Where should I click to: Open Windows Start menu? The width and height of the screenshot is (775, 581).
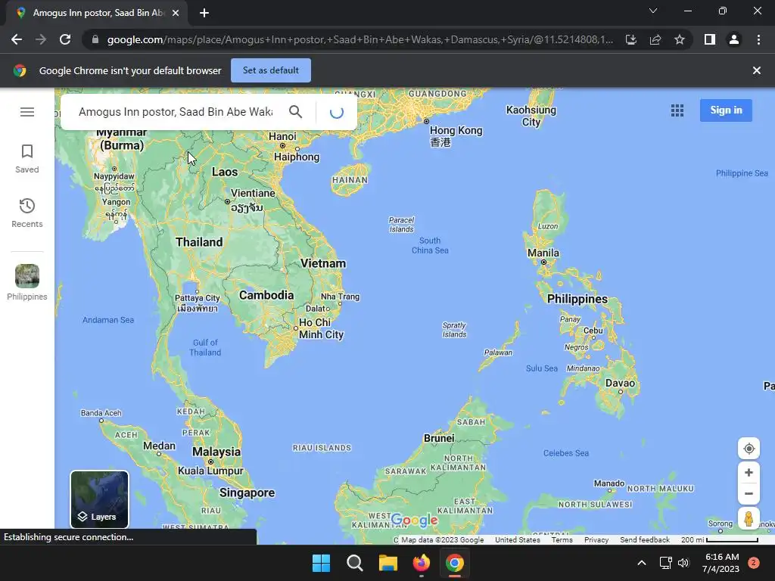[x=321, y=563]
